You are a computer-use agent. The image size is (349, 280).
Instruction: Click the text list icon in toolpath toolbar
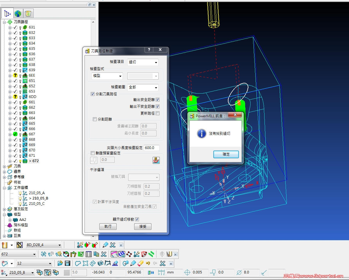click(x=88, y=254)
